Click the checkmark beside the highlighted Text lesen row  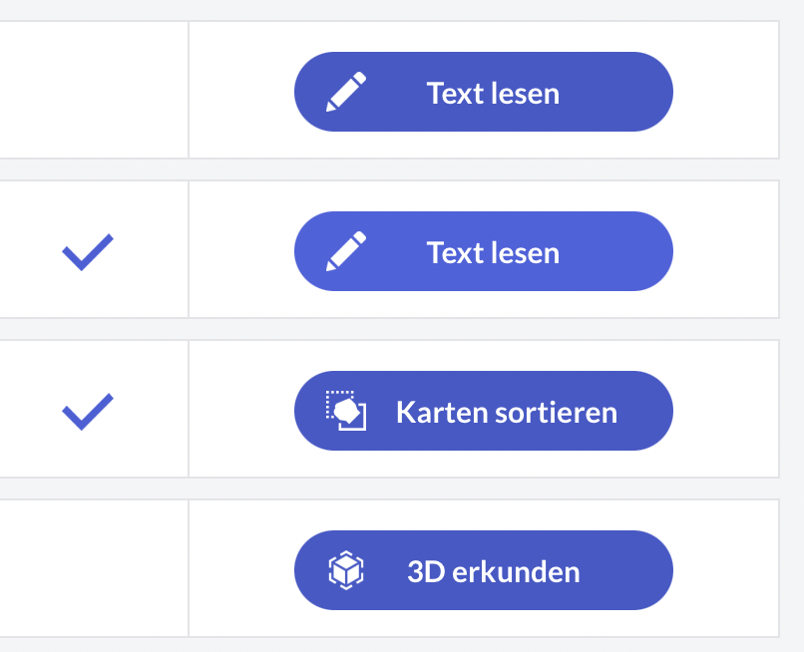[88, 251]
